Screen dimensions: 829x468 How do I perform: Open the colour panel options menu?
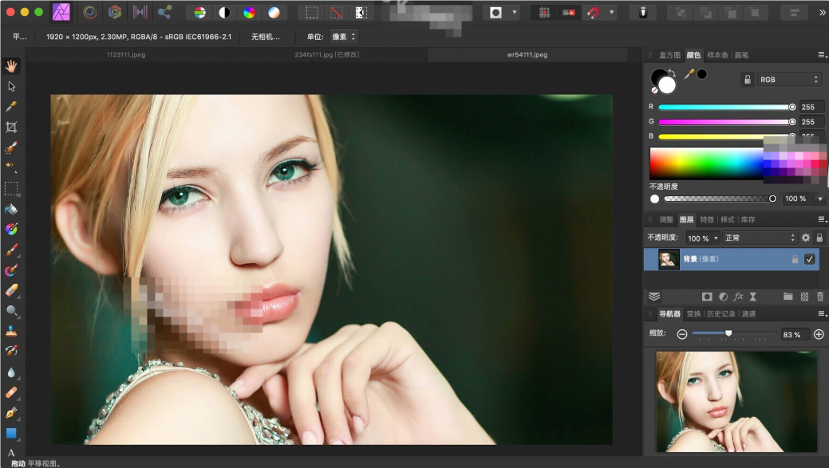(822, 55)
